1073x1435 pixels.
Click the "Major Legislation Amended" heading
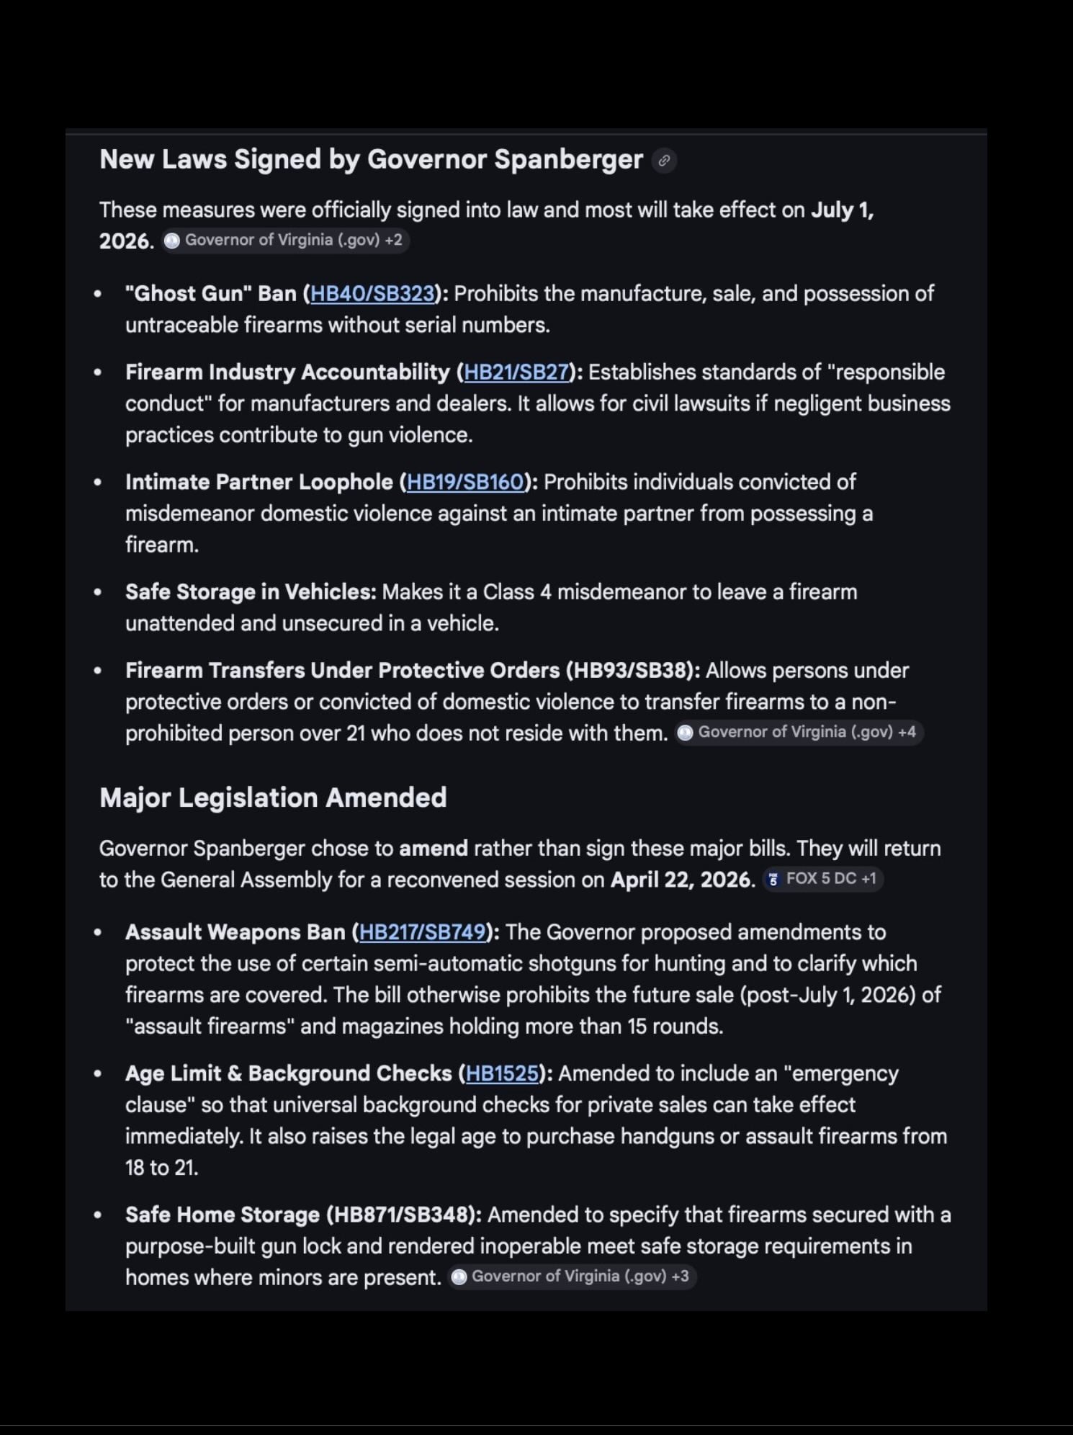tap(273, 797)
